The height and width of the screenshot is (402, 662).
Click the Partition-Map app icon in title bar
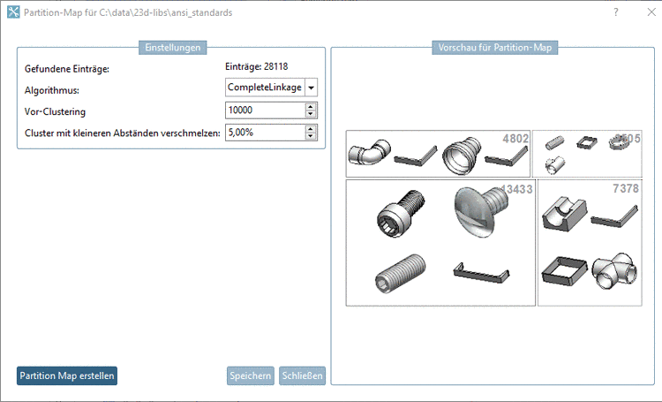13,12
